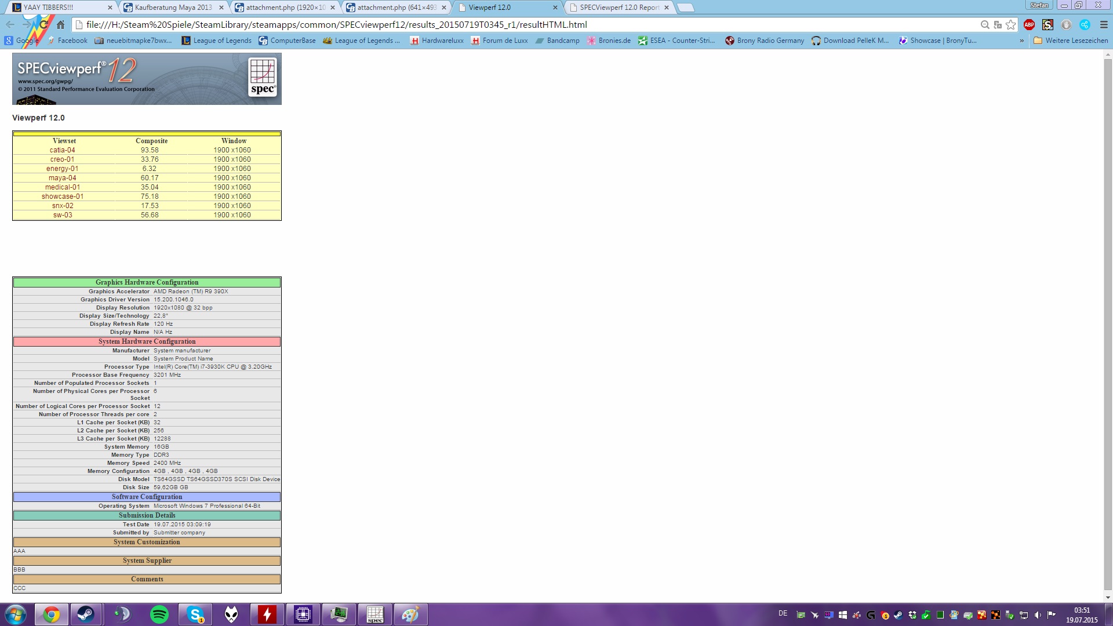This screenshot has width=1113, height=626.
Task: Open the catia-04 viewset link
Action: click(63, 150)
